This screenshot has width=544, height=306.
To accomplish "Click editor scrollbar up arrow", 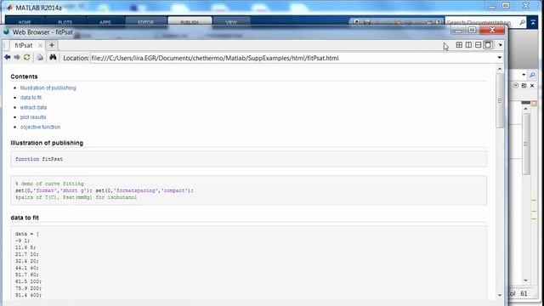I will 526,109.
